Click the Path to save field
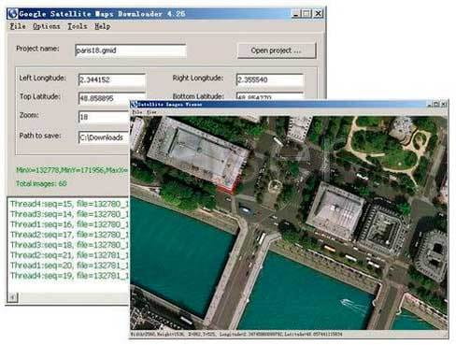The image size is (456, 345). pyautogui.click(x=104, y=137)
